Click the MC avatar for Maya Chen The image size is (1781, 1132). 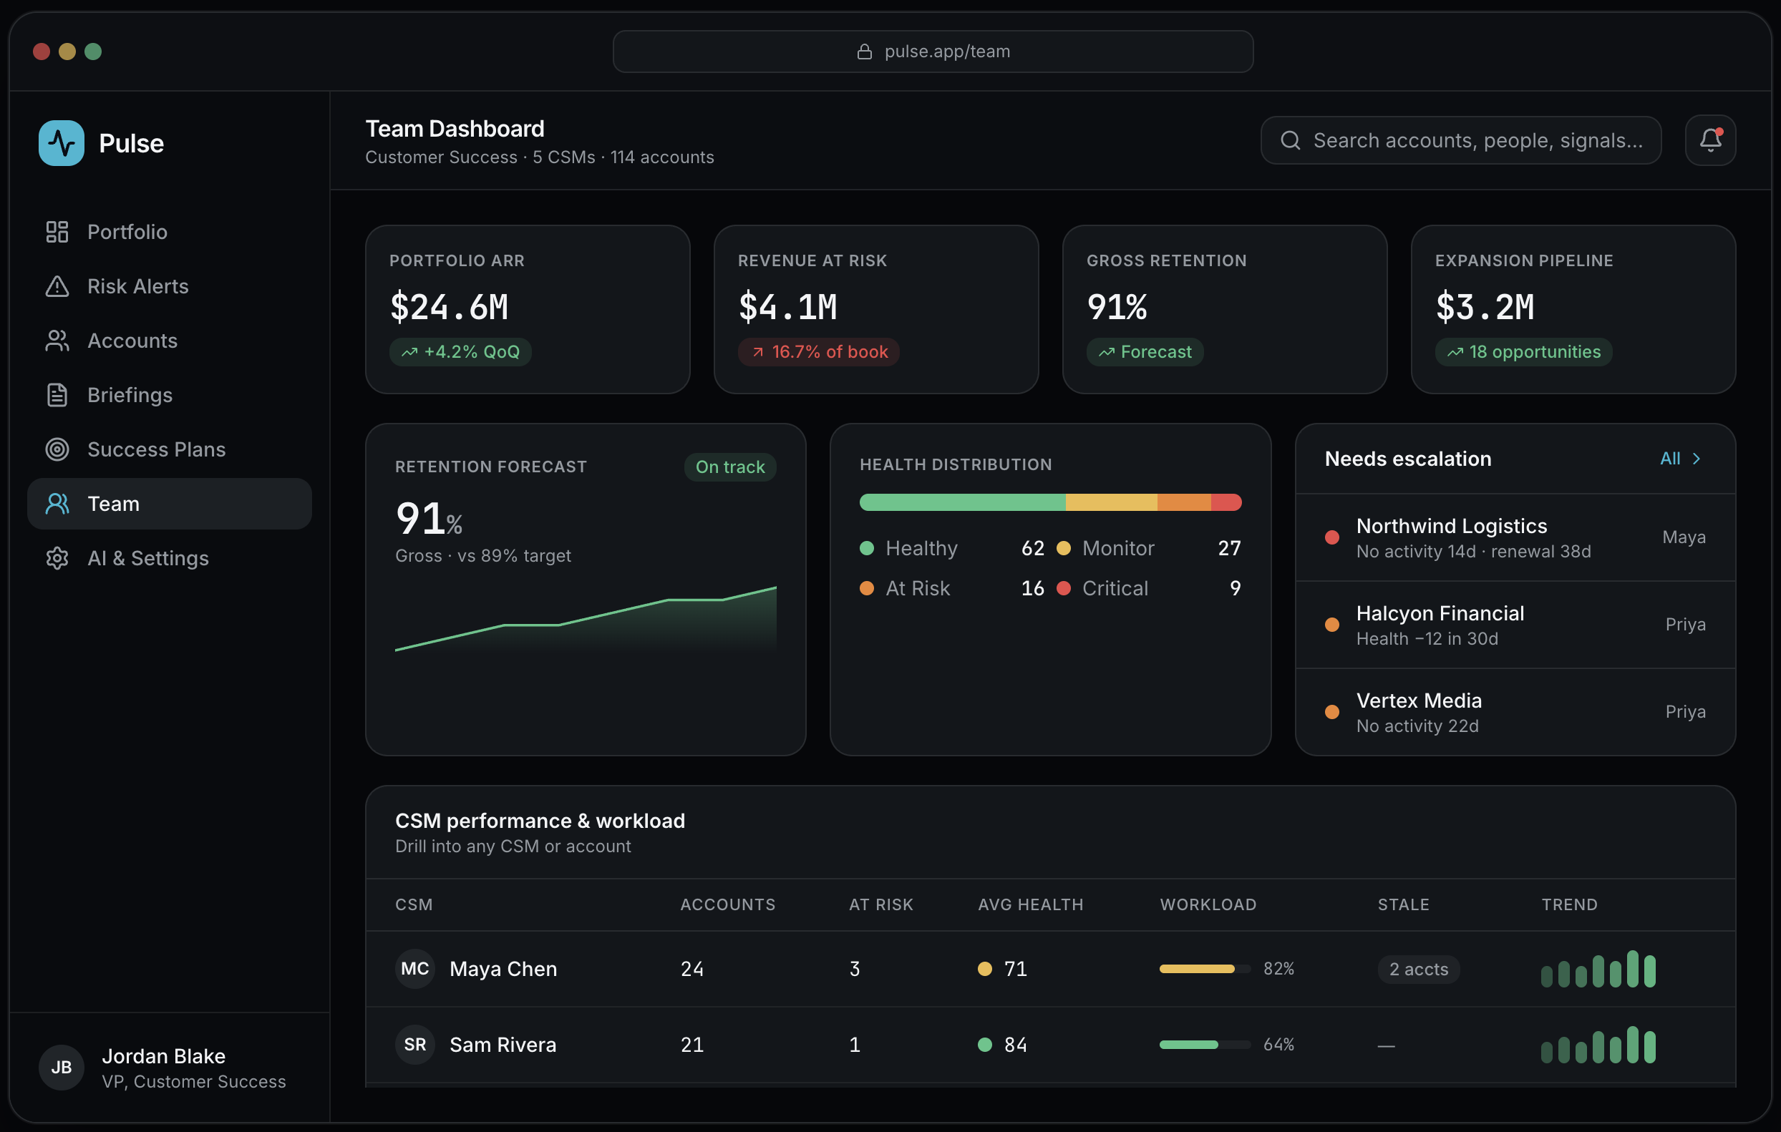415,969
